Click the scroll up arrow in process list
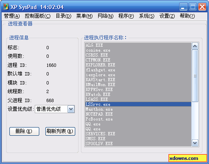This screenshot has width=209, height=164. [x=195, y=46]
